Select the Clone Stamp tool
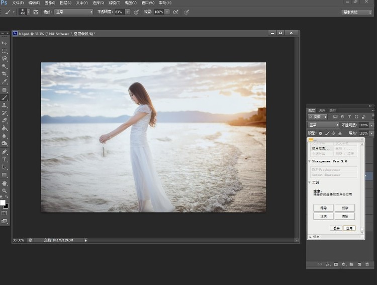Screen dimensions: 377x285 5,105
